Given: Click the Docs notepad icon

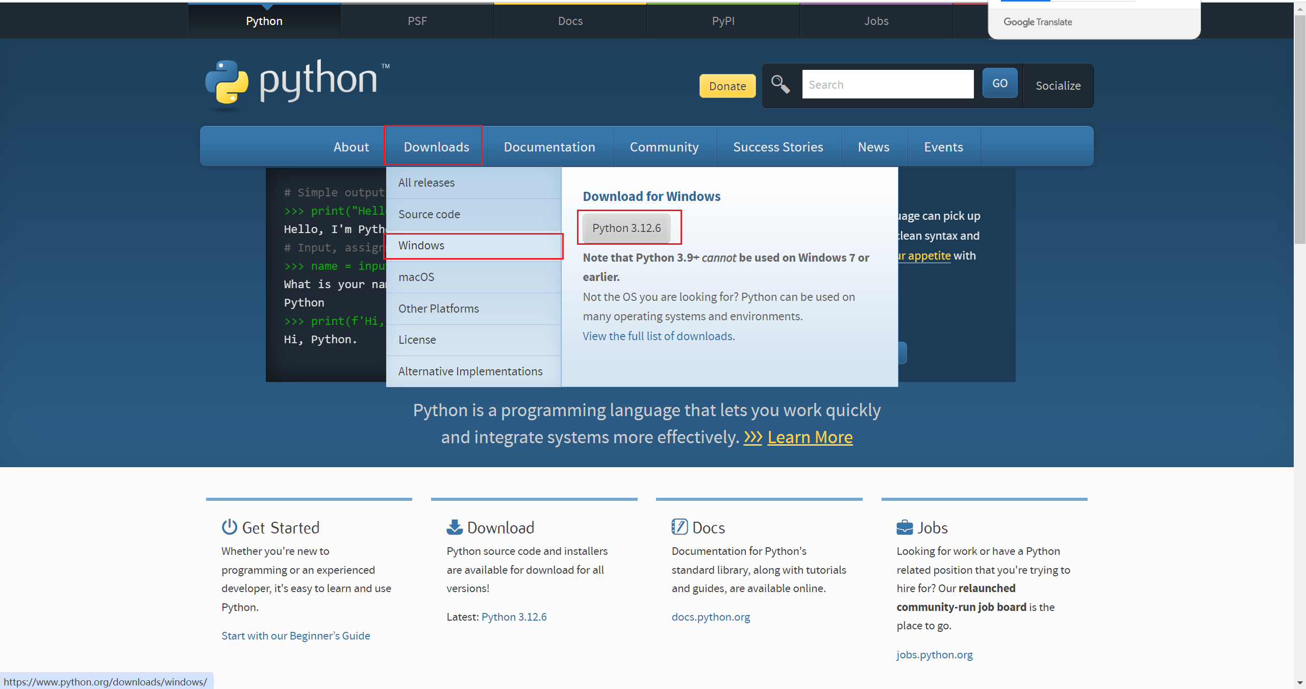Looking at the screenshot, I should pos(680,527).
